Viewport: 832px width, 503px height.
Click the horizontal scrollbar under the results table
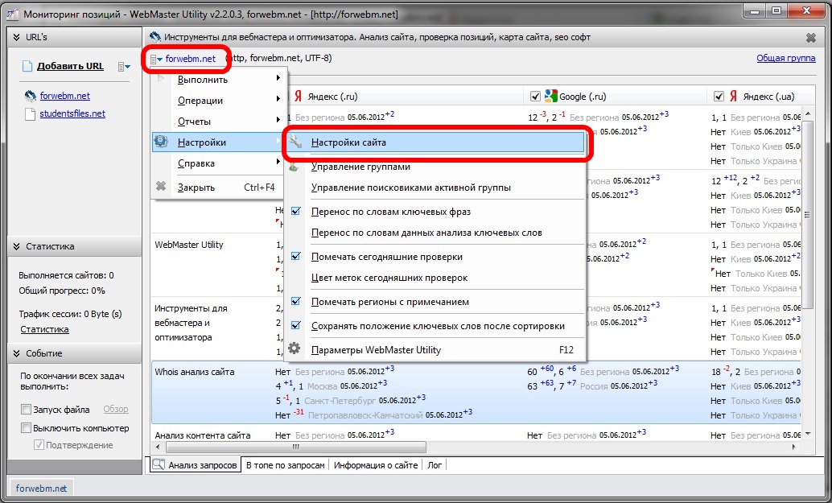(483, 447)
